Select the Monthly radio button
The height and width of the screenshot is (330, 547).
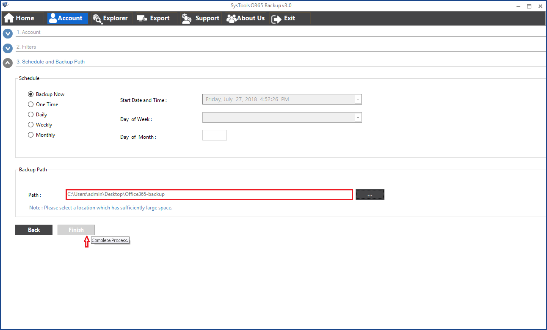30,135
